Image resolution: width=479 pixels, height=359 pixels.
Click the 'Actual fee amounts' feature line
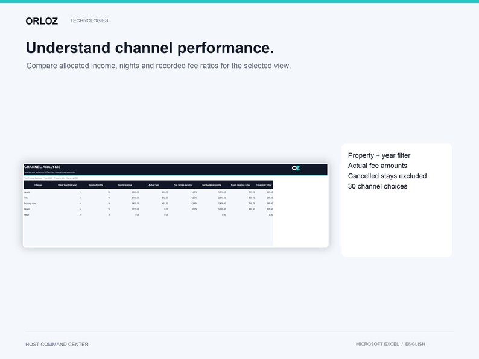click(x=377, y=166)
